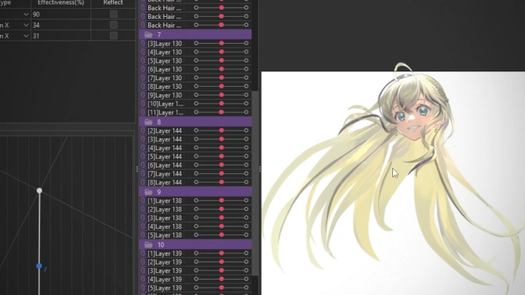The height and width of the screenshot is (295, 525).
Task: Click the link icon beside [2]Layer 144
Action: coord(143,131)
